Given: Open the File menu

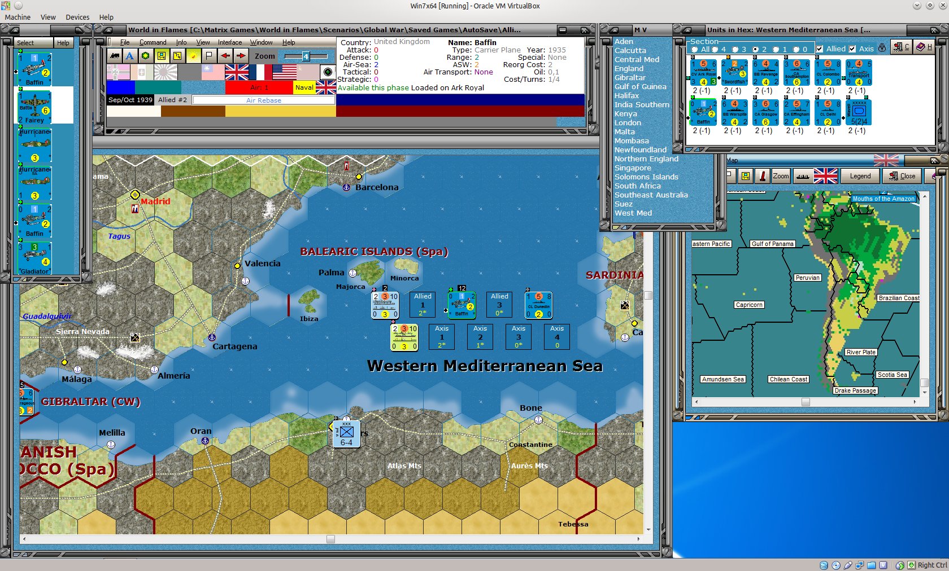Looking at the screenshot, I should tap(125, 42).
